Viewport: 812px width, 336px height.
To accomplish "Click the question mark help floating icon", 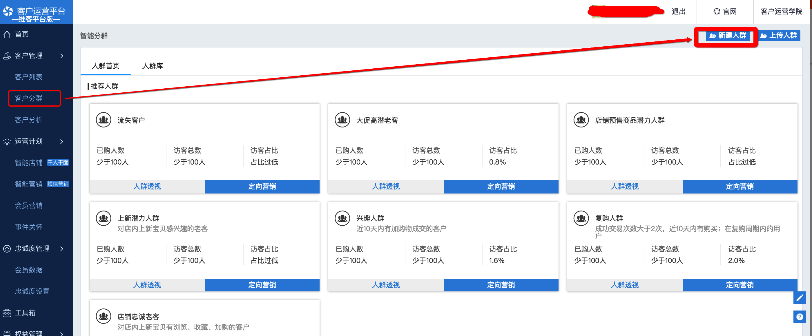I will pyautogui.click(x=800, y=317).
